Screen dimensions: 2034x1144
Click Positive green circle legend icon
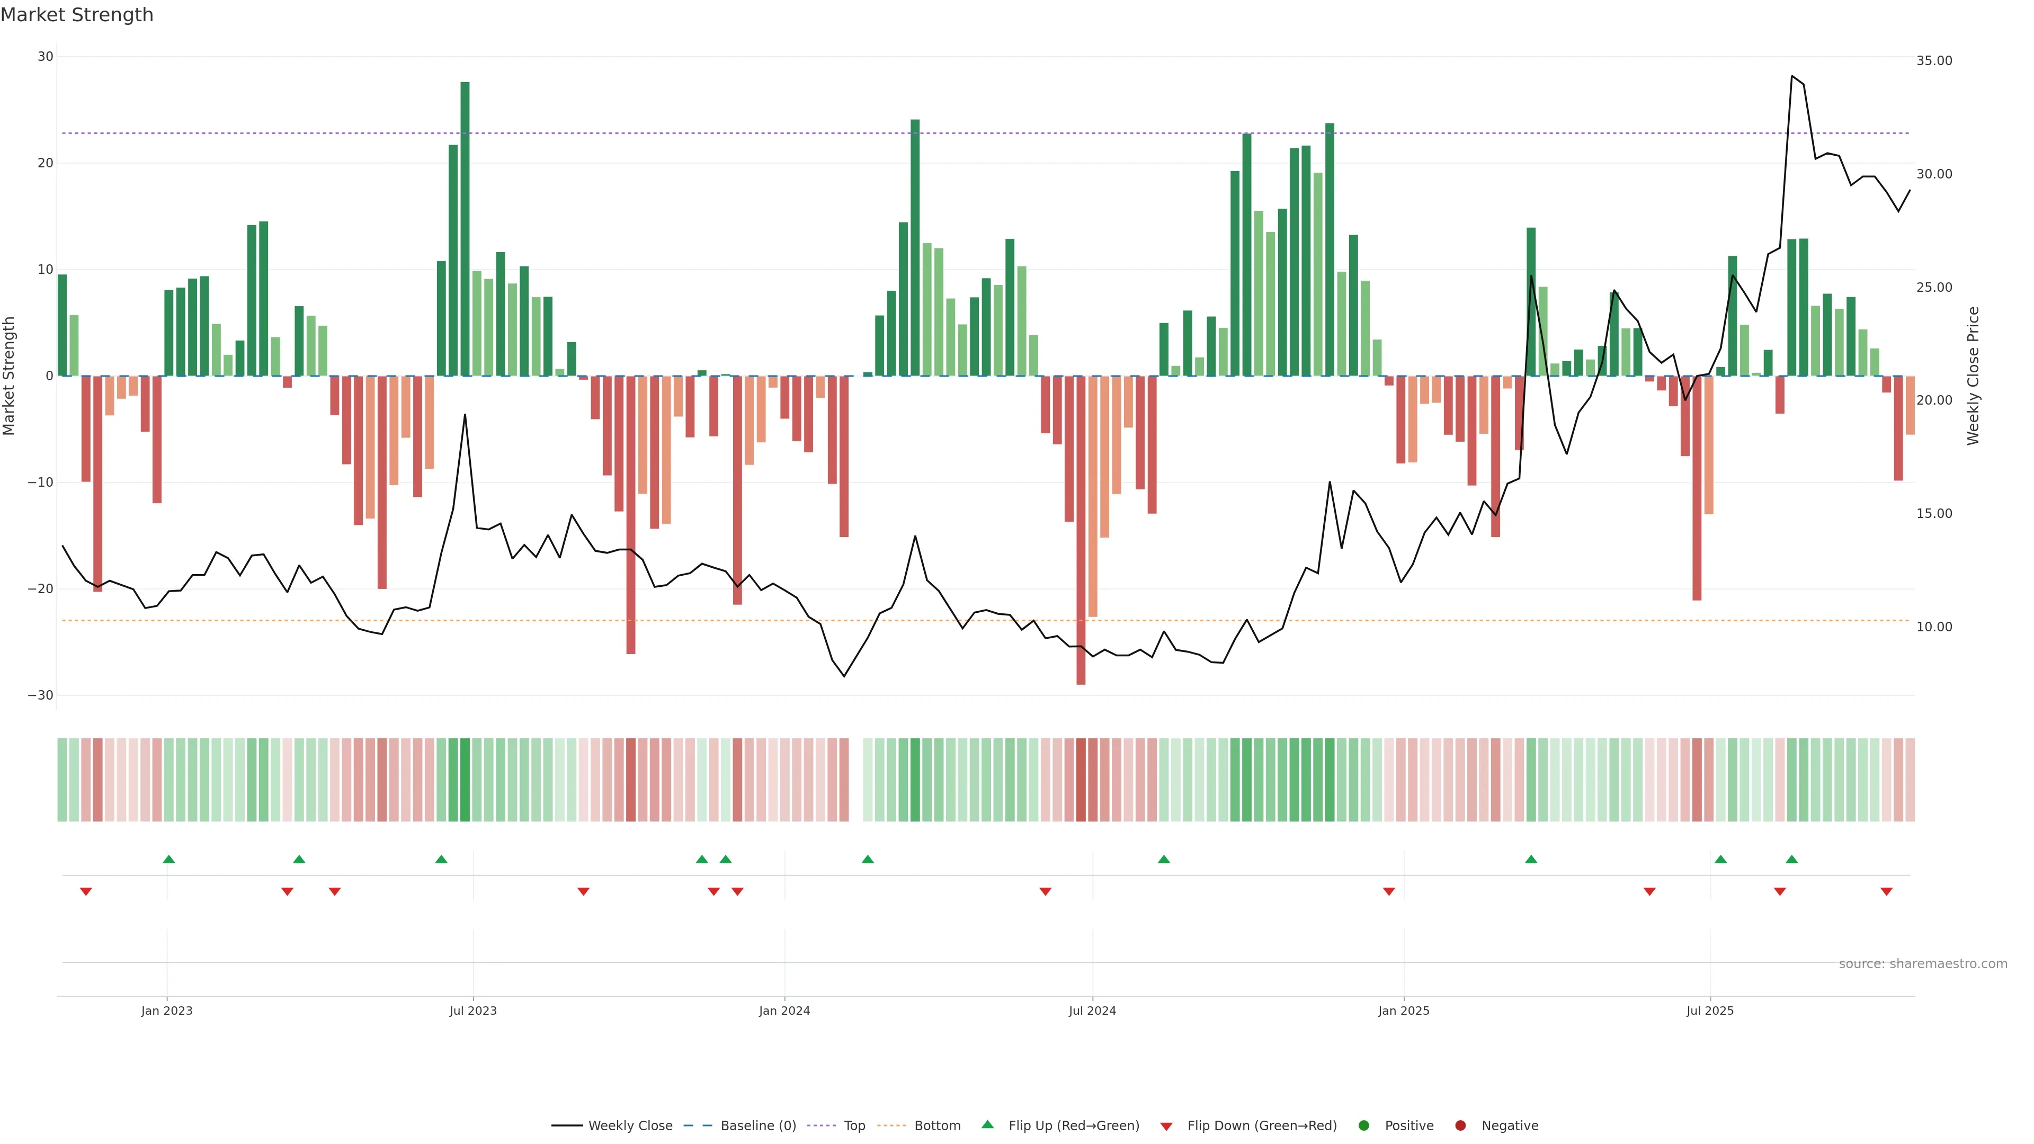[1363, 1125]
